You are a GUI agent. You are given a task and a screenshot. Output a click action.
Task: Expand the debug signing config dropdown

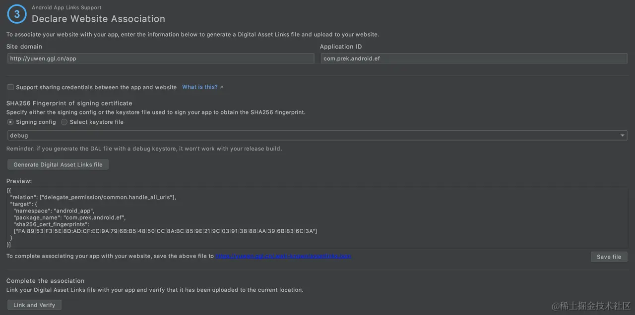coord(622,135)
